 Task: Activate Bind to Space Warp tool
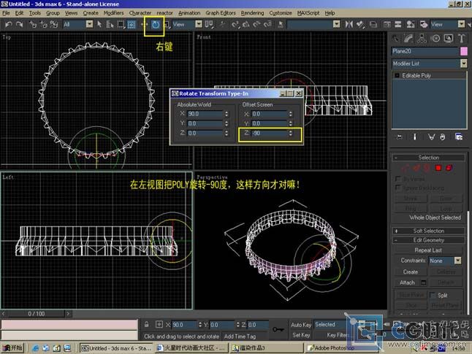point(54,24)
